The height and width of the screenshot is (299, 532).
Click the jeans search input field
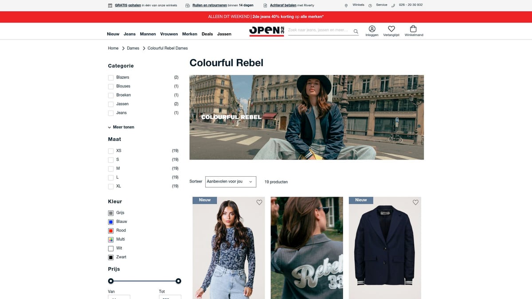point(319,31)
